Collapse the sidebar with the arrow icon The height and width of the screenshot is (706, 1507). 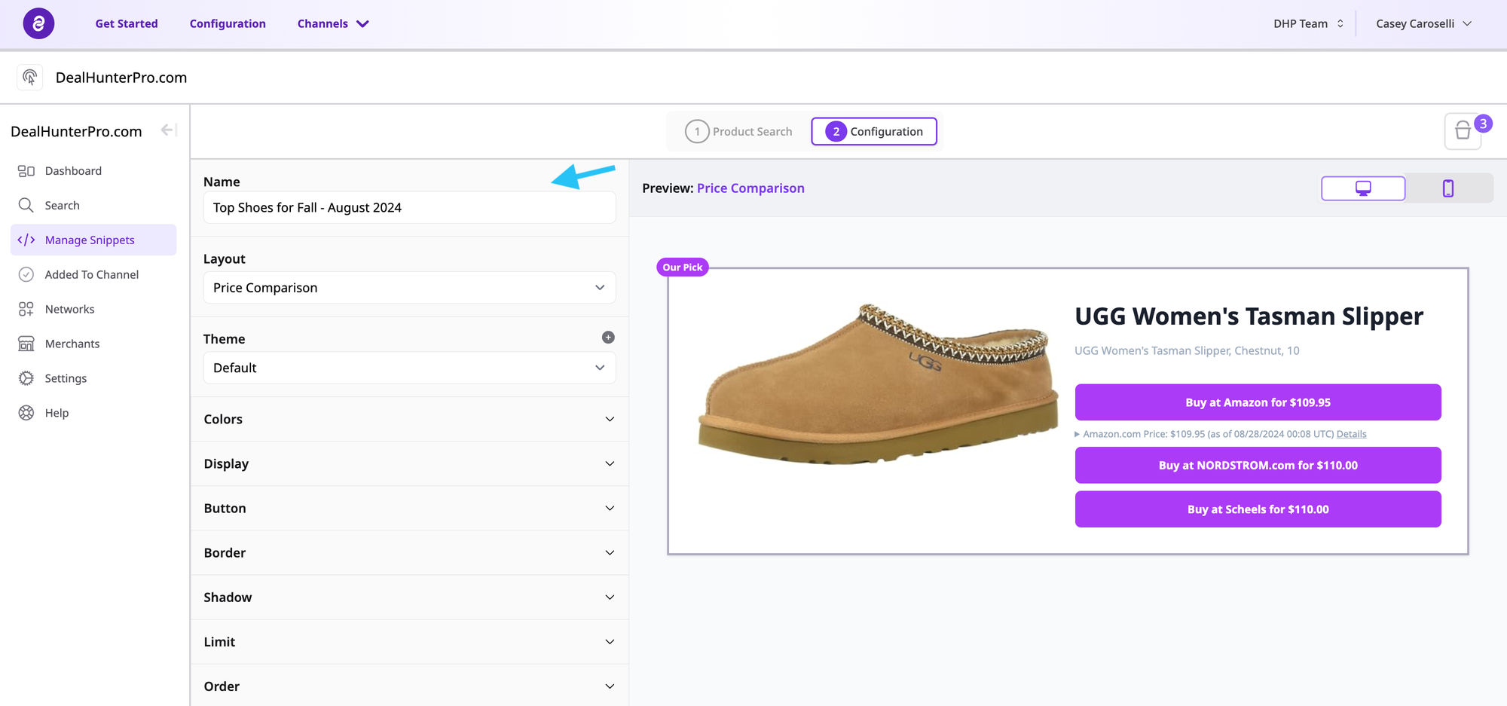[168, 130]
